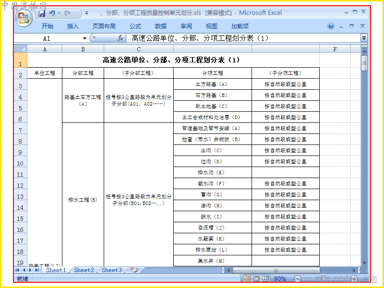Save the workbook with floppy icon
This screenshot has height=288, width=384.
pyautogui.click(x=42, y=13)
